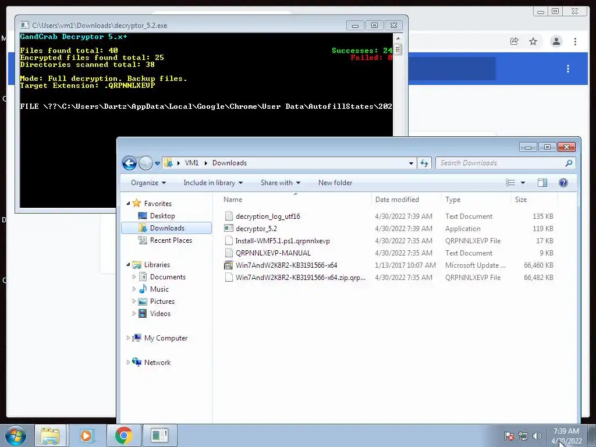The image size is (596, 447).
Task: Click the search magnifier in Search Downloads
Action: point(569,163)
